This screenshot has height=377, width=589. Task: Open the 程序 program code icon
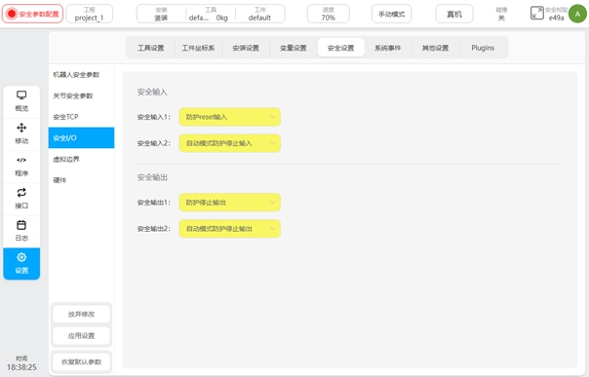click(x=21, y=160)
